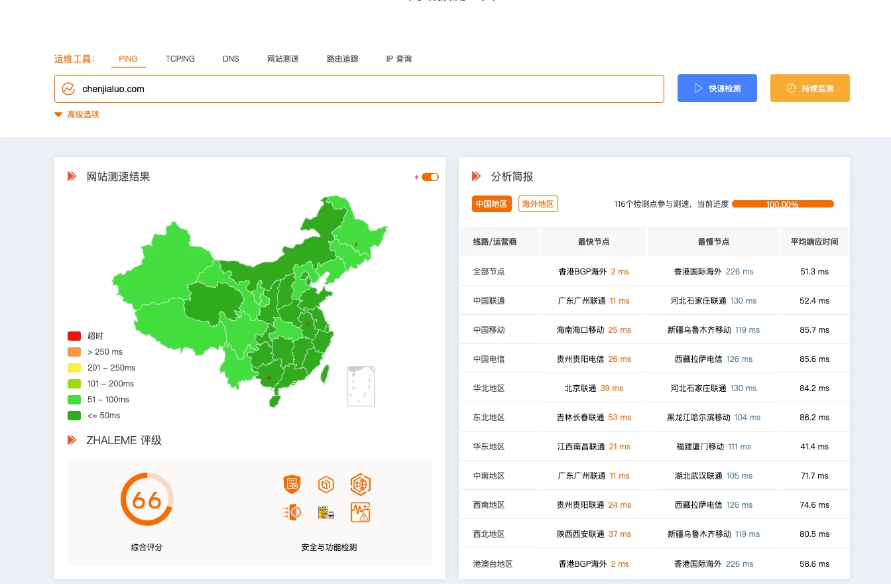Viewport: 891px width, 584px height.
Task: Click the orange shield document security icon
Action: (x=291, y=485)
